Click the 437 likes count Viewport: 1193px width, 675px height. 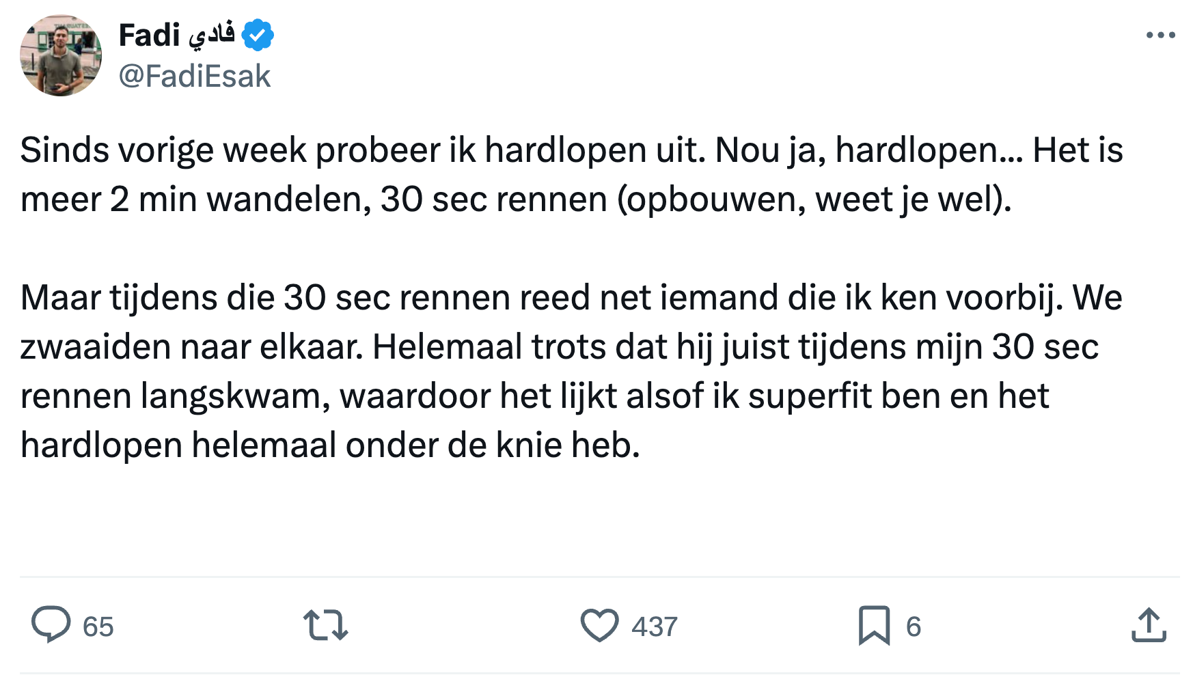(654, 626)
